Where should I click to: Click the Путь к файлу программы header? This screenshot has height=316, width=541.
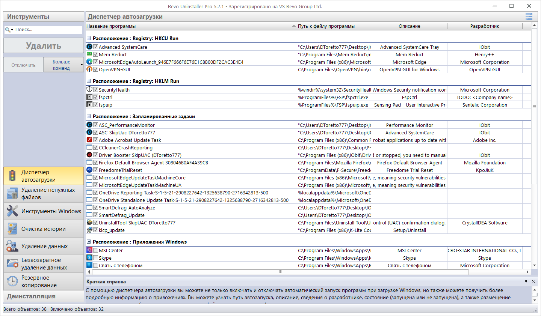coord(334,26)
